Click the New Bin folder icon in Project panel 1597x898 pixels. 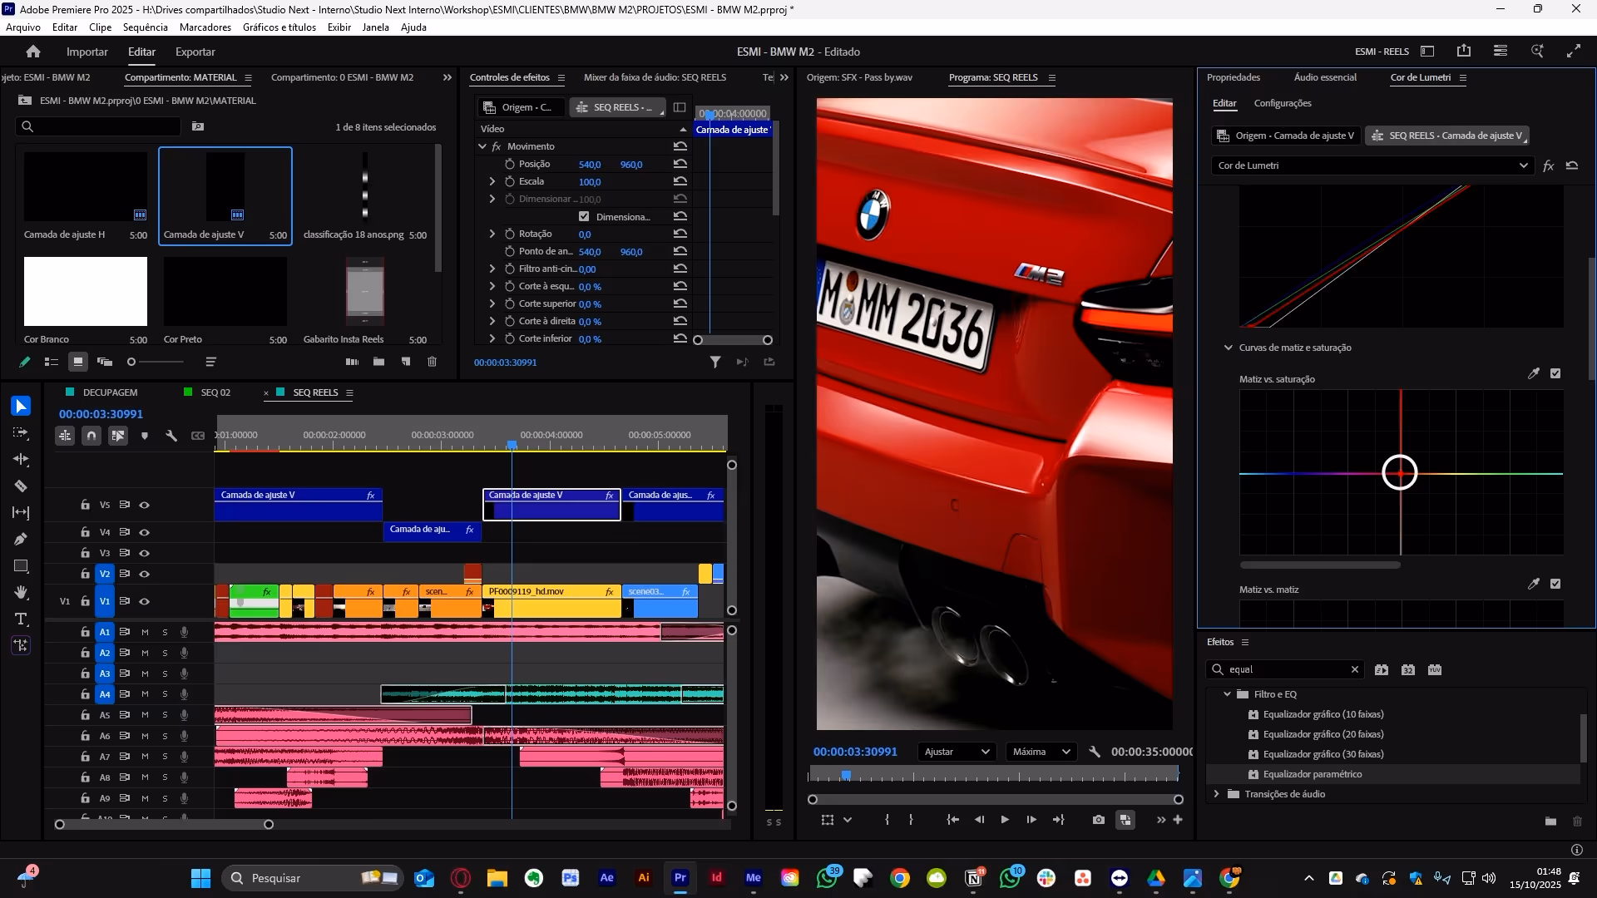click(x=378, y=362)
